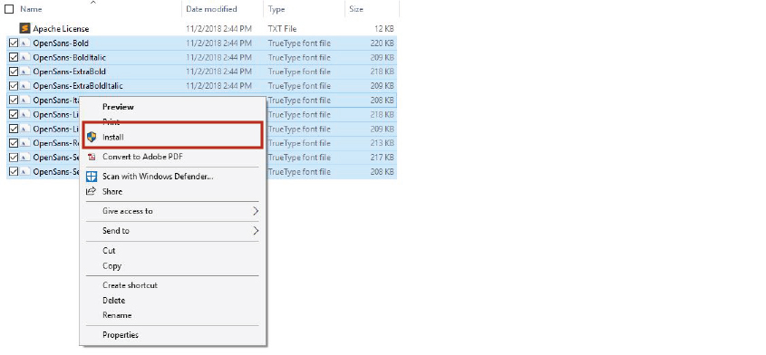Viewport: 766px width, 355px height.
Task: Click the OpenSans-Bold font file icon
Action: [25, 43]
